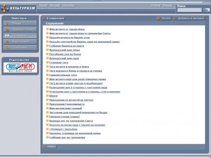
Task: Open link Тяга штанги в наклоне к поясу
Action: (69, 67)
